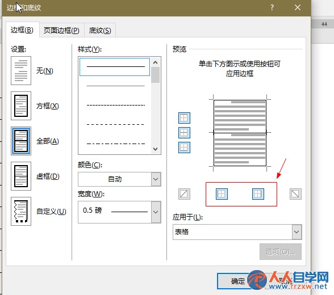Click the style list scroll-down arrow

click(155, 149)
